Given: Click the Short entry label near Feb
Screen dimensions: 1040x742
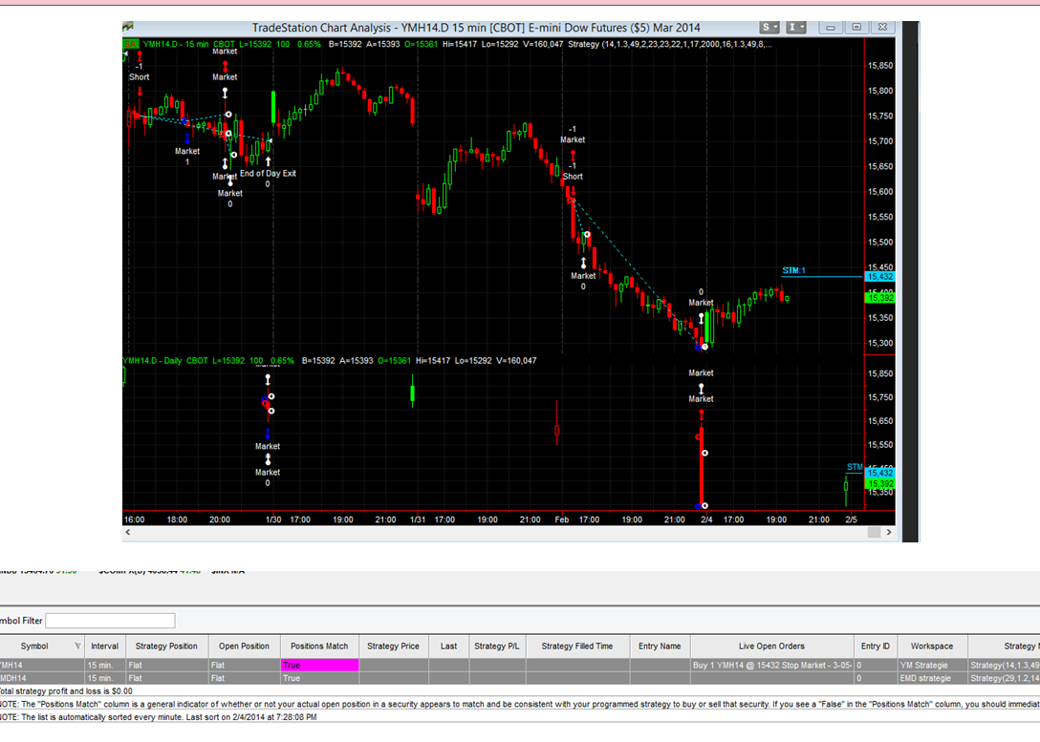Looking at the screenshot, I should 573,177.
